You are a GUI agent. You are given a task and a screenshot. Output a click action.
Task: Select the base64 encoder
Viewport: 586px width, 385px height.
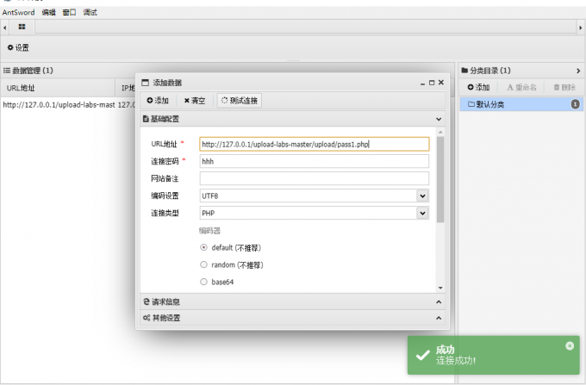pos(203,282)
